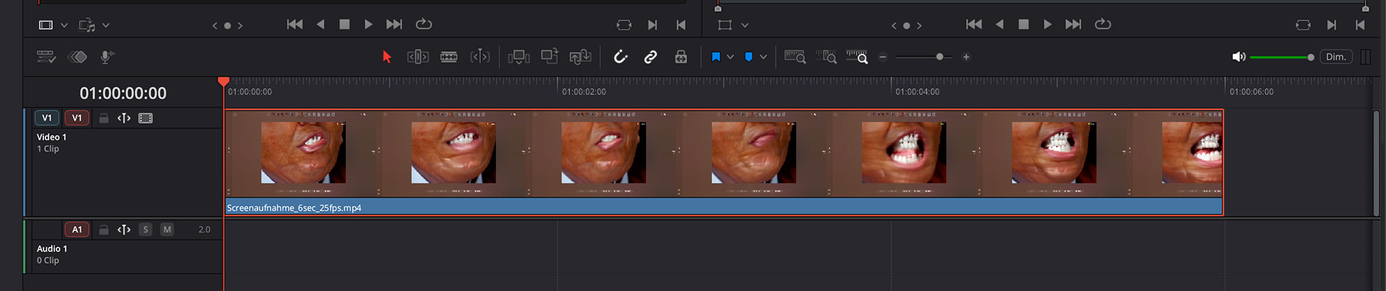Image resolution: width=1386 pixels, height=291 pixels.
Task: Click source viewer Match Frame icon
Action: click(624, 25)
